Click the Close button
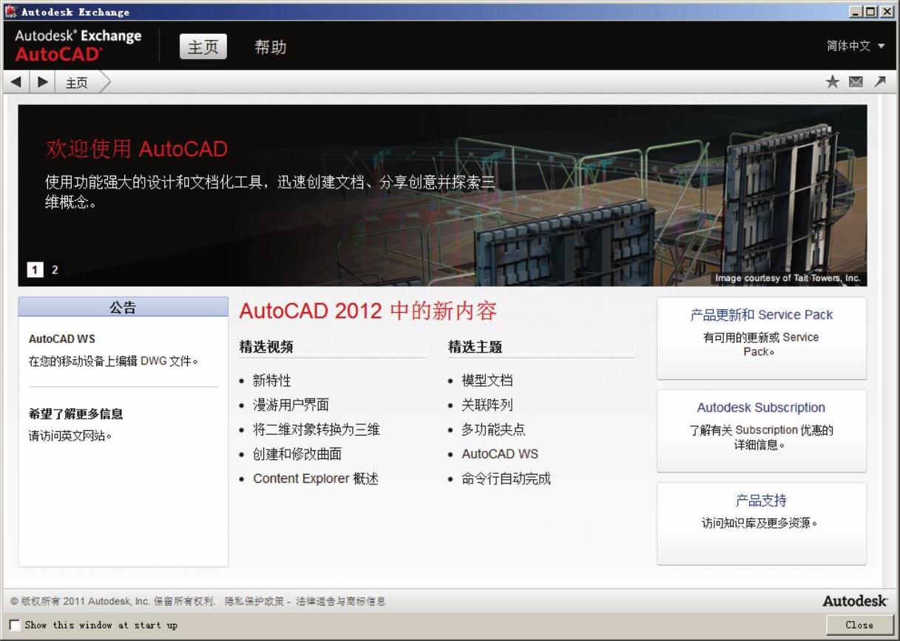This screenshot has height=641, width=900. coord(859,625)
